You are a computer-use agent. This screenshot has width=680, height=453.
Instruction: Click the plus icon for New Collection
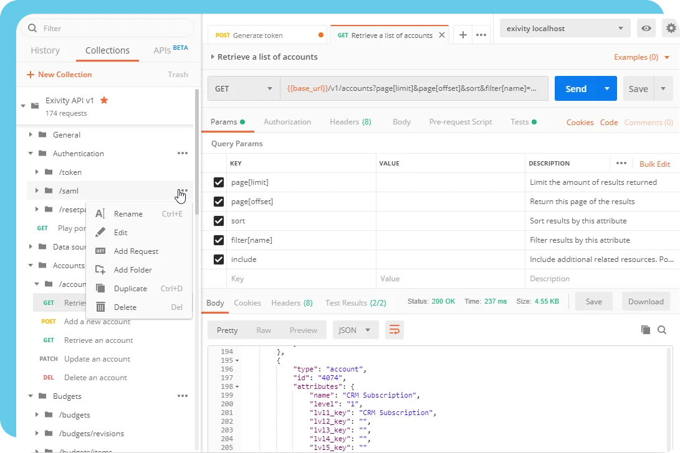[x=31, y=75]
